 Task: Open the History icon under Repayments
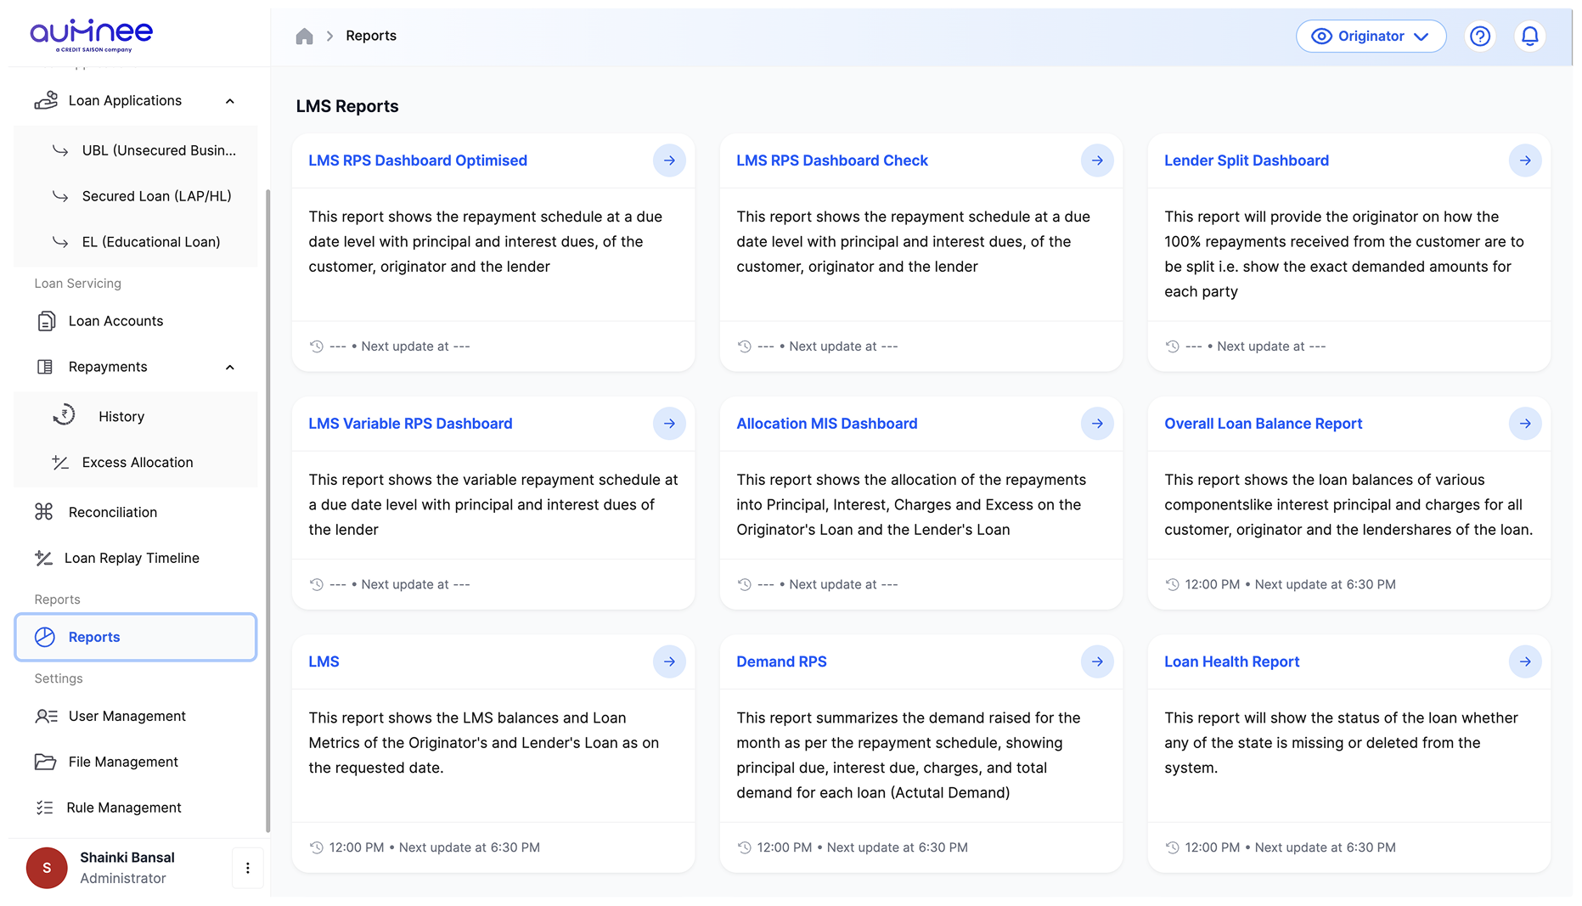click(x=65, y=416)
